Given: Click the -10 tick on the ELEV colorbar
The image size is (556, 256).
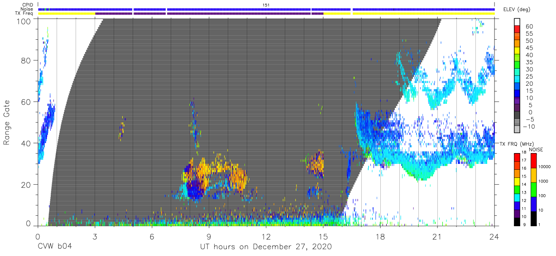Looking at the screenshot, I should click(530, 127).
